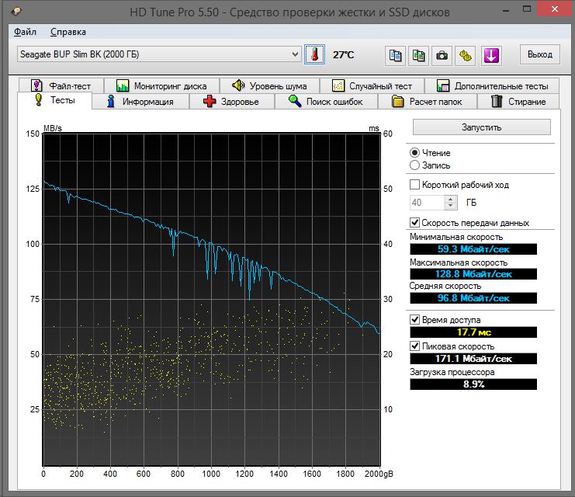Click the 27°C temperature reading
Screen dimensions: 575x497
tap(343, 55)
